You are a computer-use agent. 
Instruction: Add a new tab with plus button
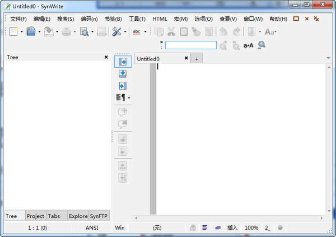[x=197, y=59]
